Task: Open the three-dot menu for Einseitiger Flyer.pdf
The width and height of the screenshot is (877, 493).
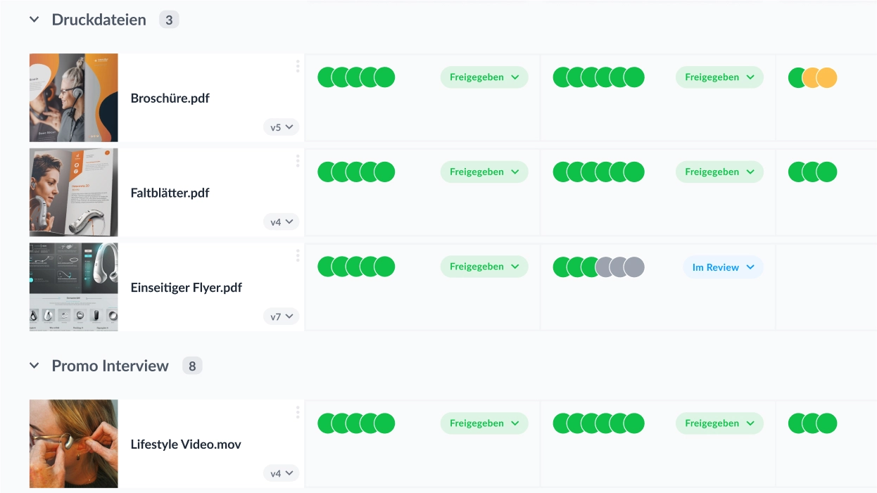Action: [298, 255]
